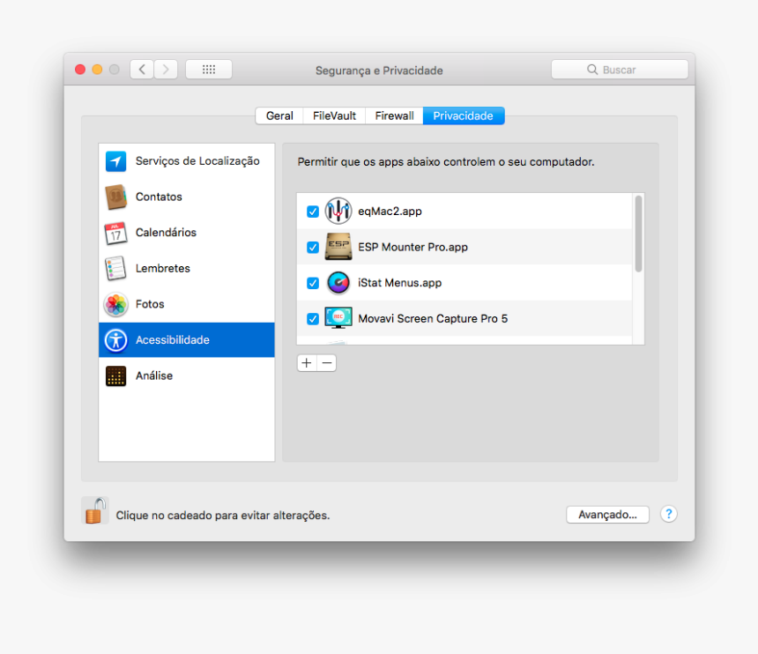This screenshot has height=654, width=758.
Task: Uncheck the eqMac2.app checkbox
Action: (x=313, y=212)
